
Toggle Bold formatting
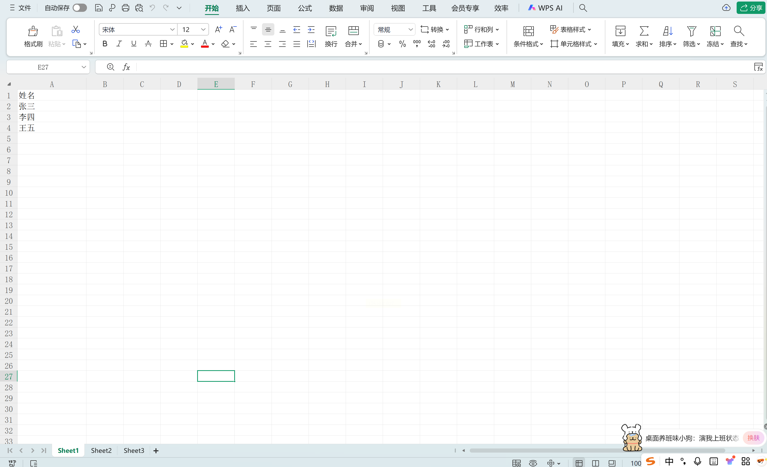click(105, 44)
